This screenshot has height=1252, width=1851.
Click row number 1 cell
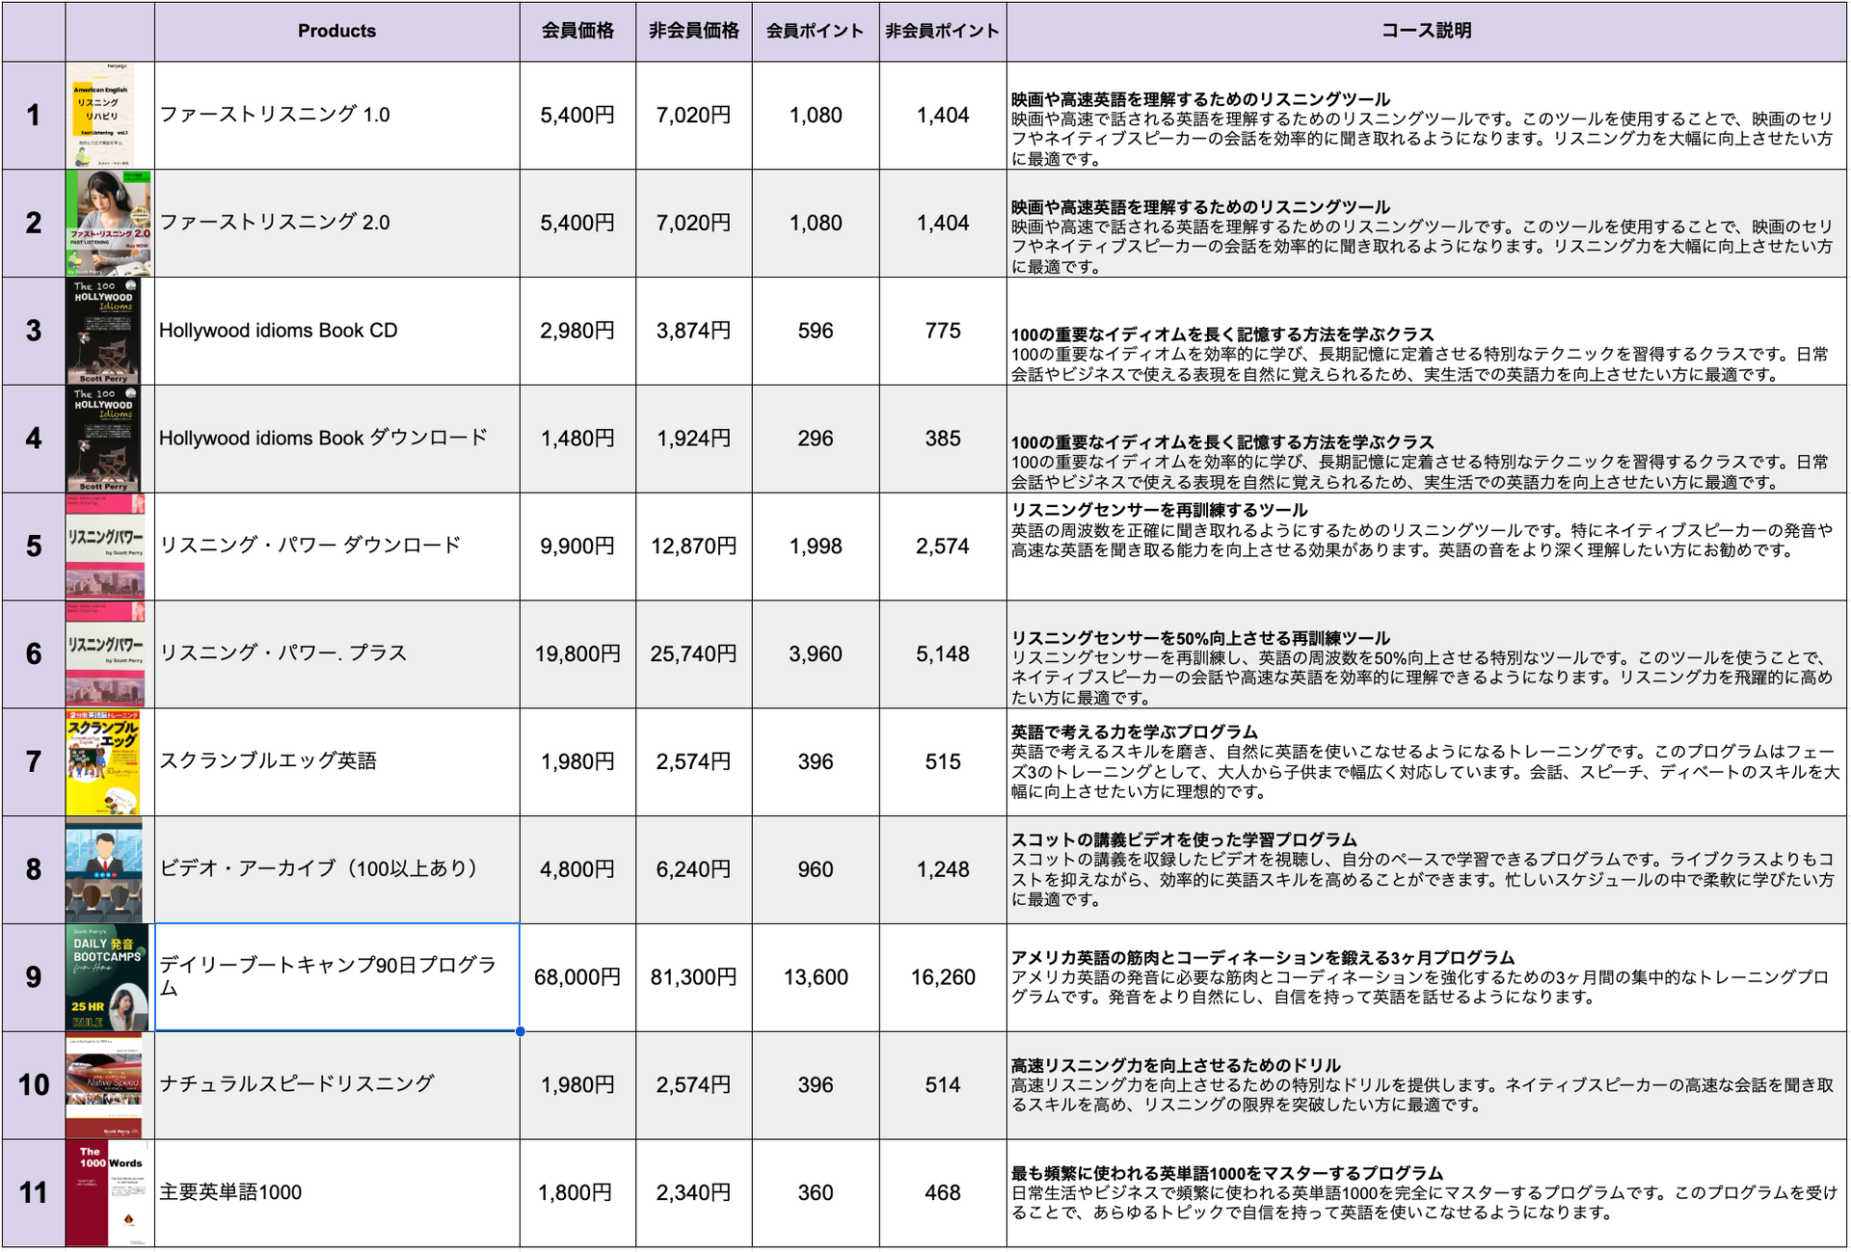(x=34, y=116)
